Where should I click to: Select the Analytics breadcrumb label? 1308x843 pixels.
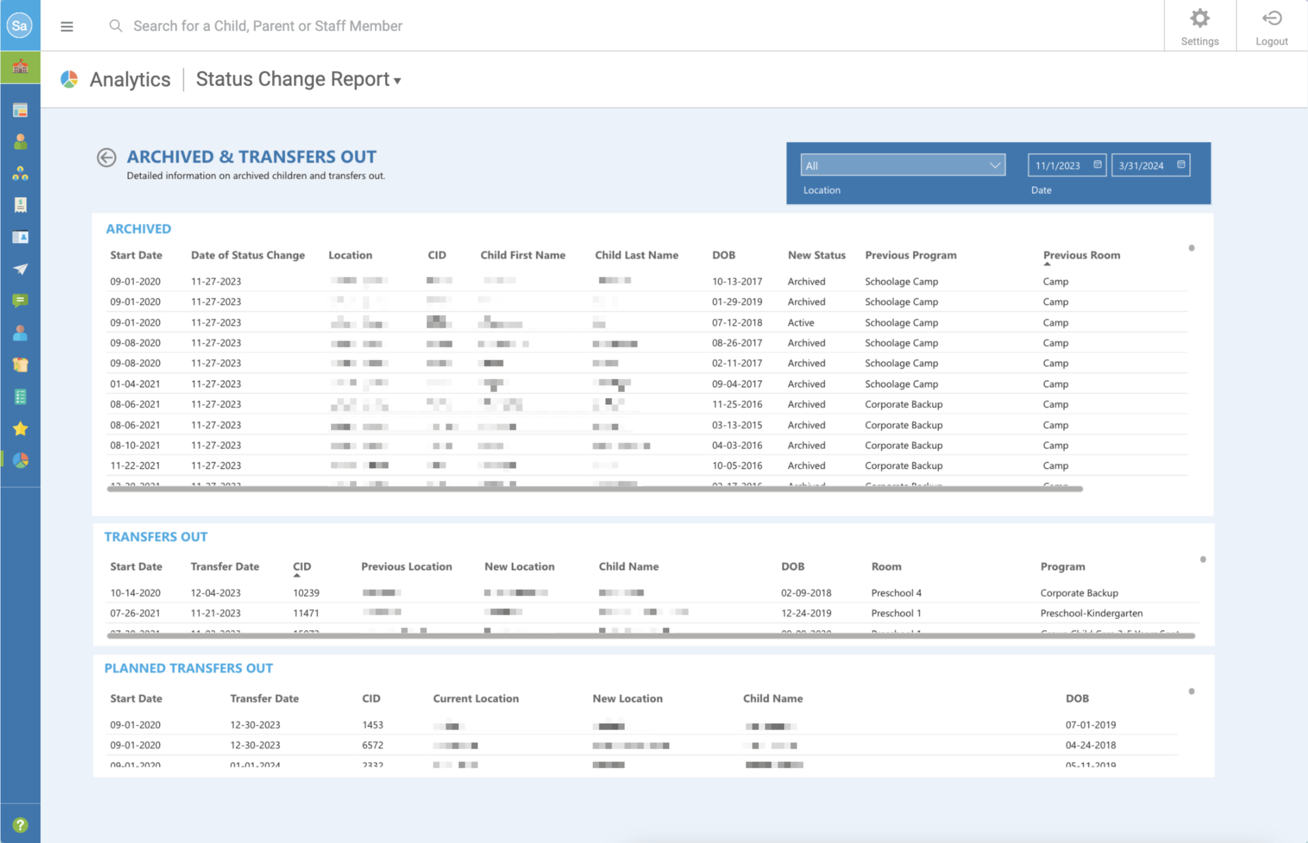(130, 79)
